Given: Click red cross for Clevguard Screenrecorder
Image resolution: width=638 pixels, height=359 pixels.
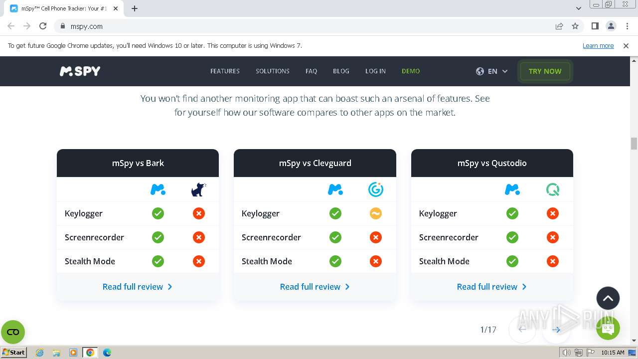Looking at the screenshot, I should pyautogui.click(x=376, y=237).
